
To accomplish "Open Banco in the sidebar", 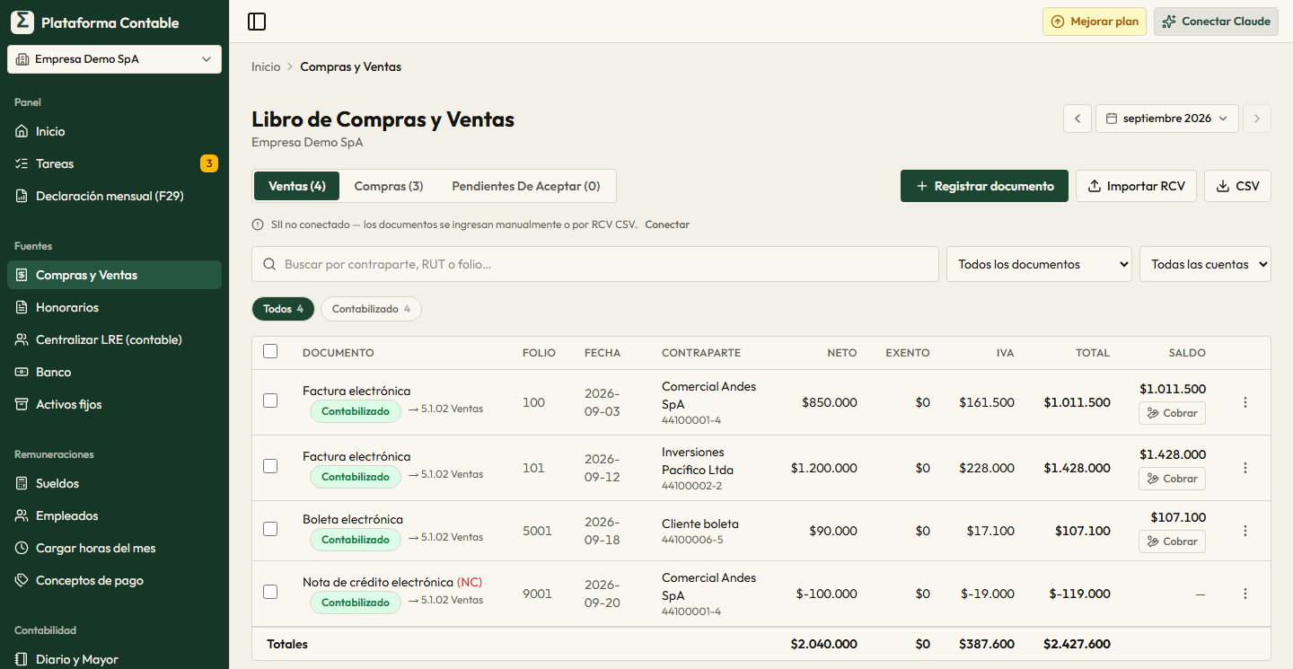I will pos(114,372).
